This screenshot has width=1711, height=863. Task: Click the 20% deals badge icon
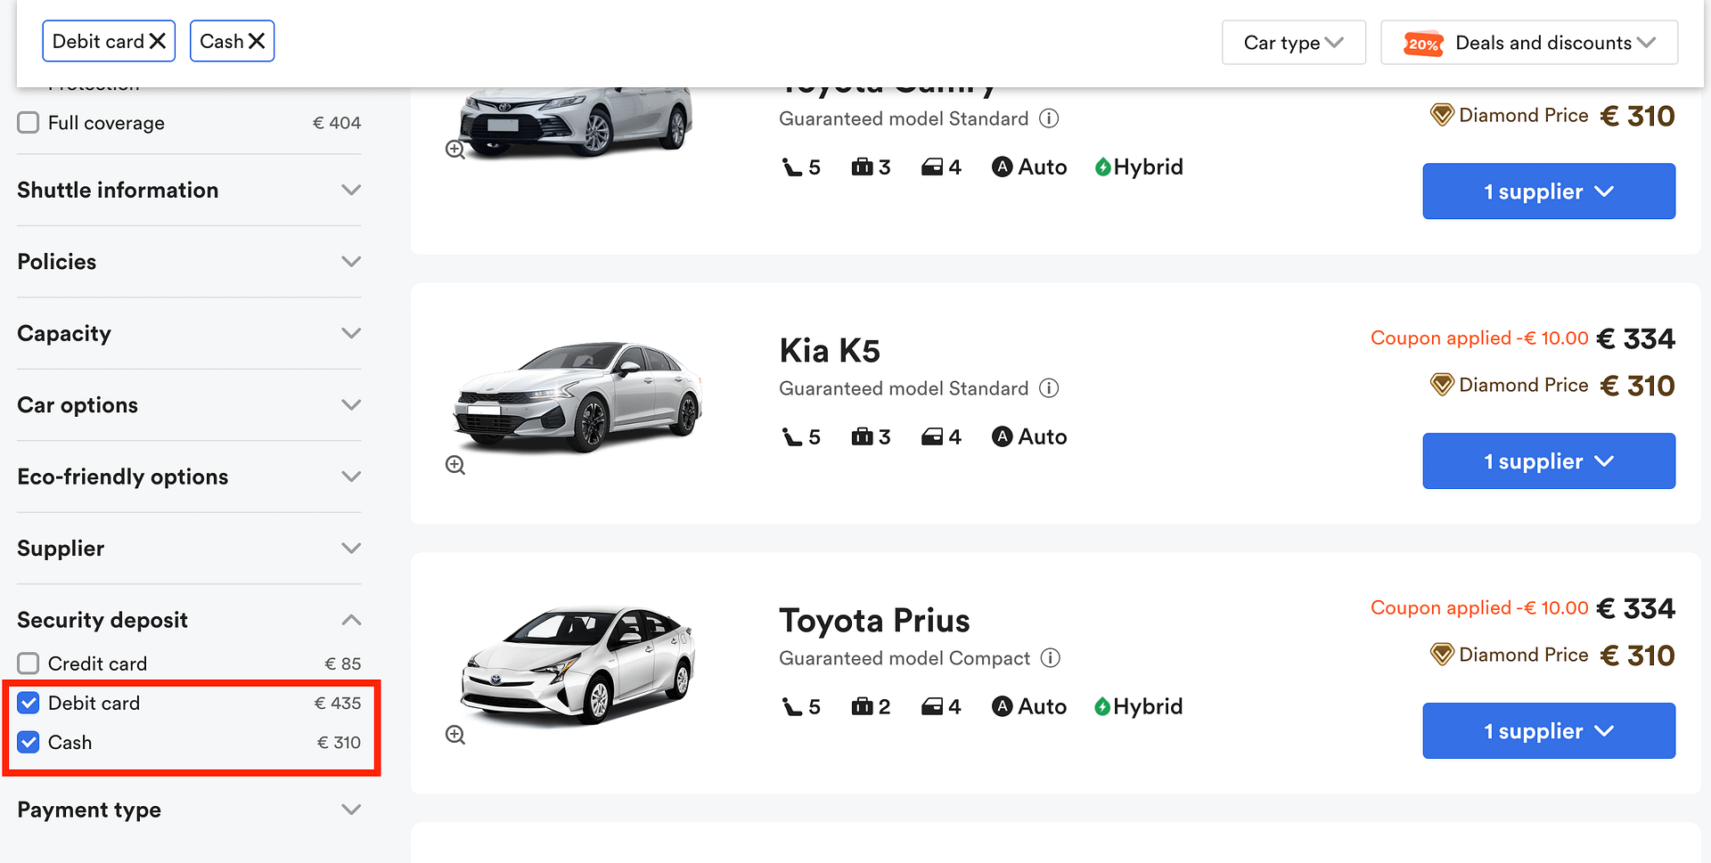1422,44
